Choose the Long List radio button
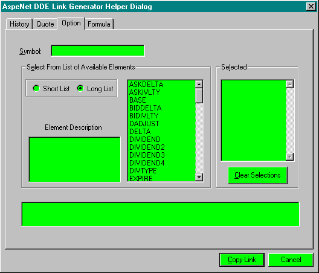319x273 pixels. click(x=95, y=89)
